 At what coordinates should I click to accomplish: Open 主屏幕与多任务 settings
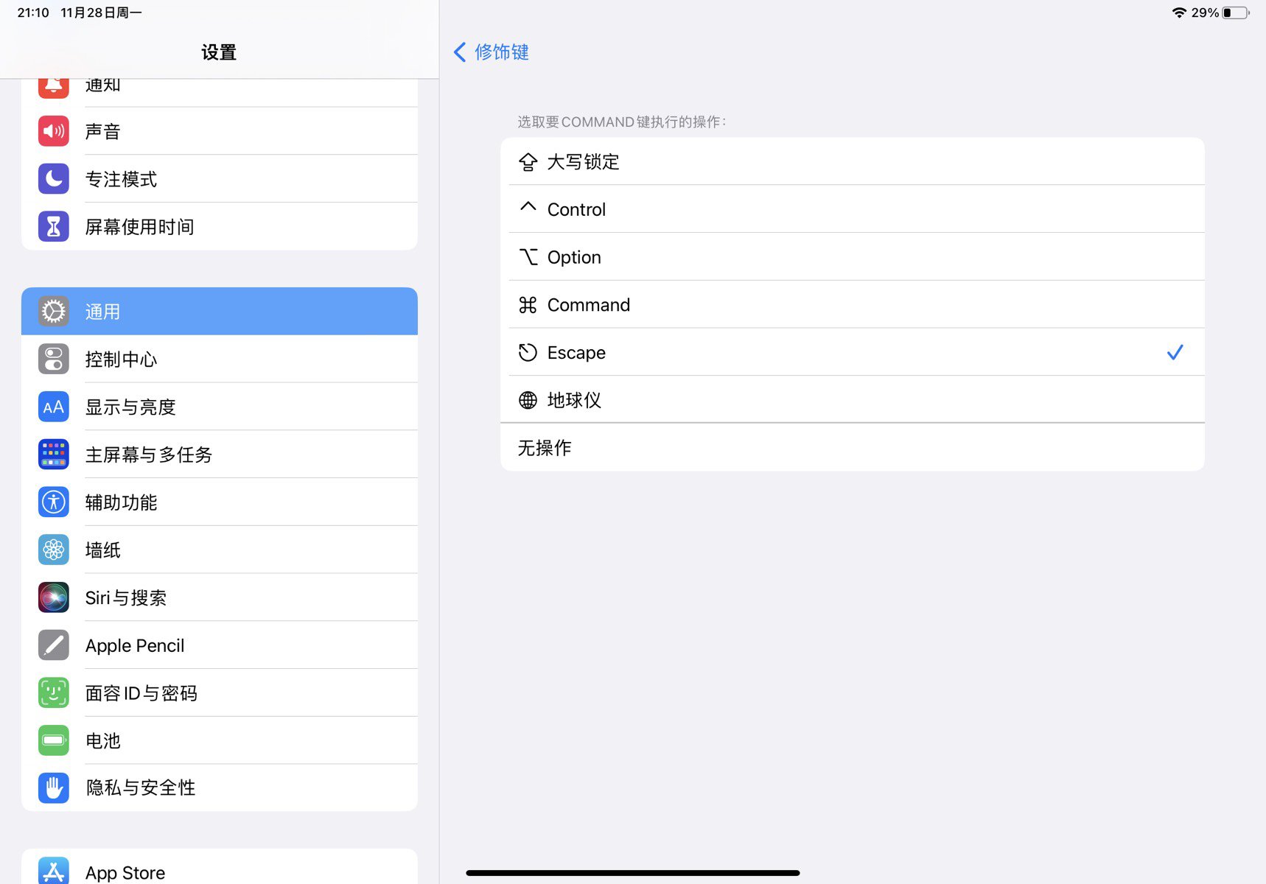pos(220,455)
